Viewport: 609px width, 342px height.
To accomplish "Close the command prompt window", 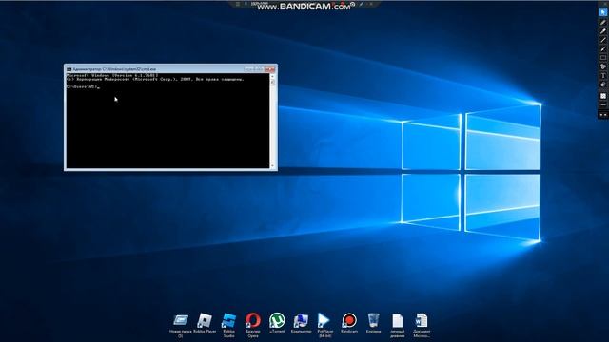I will point(269,69).
